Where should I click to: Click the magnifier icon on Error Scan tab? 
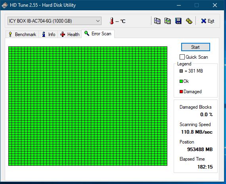tap(87, 33)
